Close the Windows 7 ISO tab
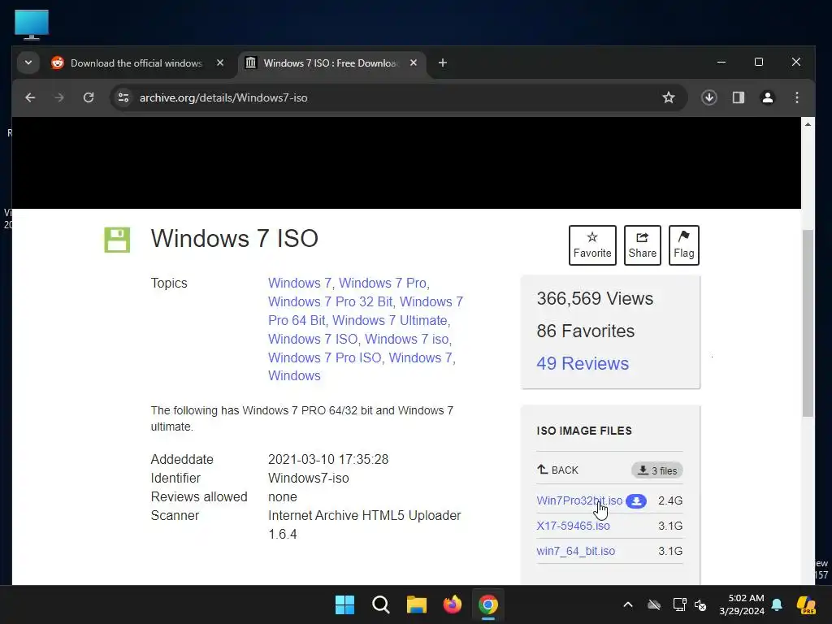Screen dimensions: 832x624 coord(414,63)
